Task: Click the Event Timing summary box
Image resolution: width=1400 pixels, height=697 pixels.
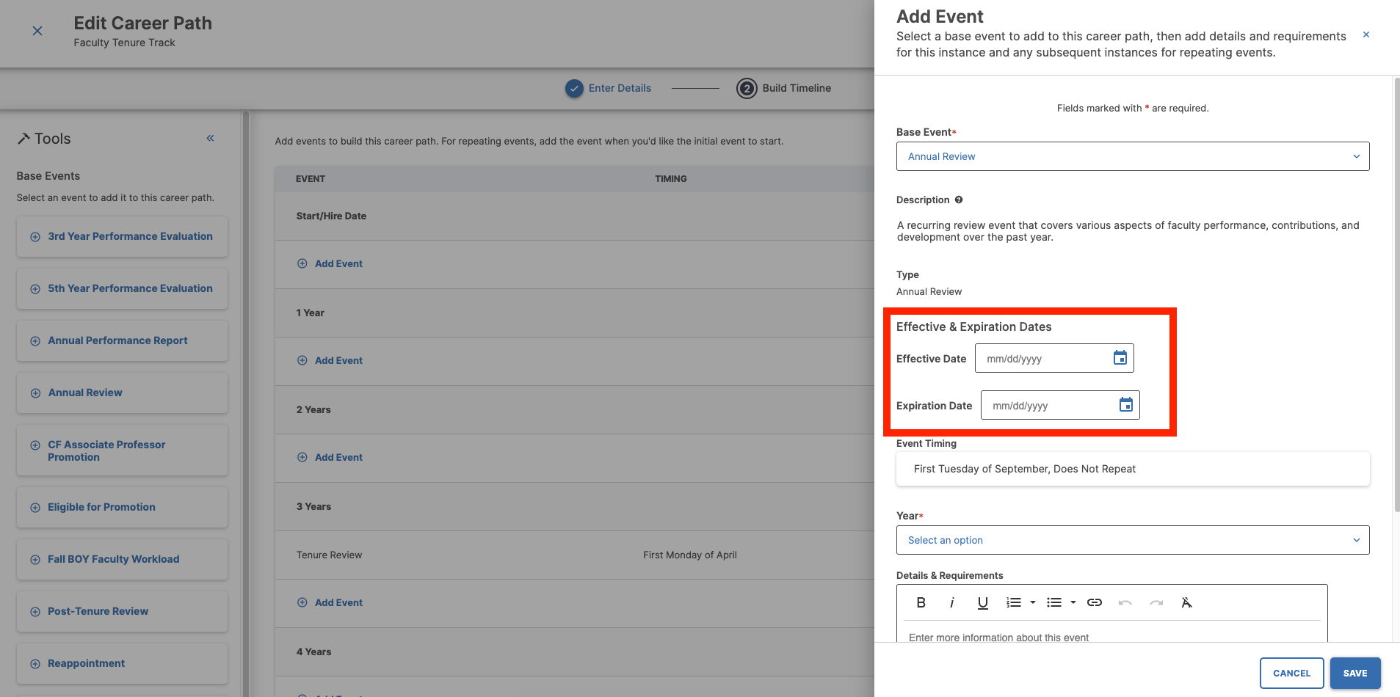Action: point(1133,469)
